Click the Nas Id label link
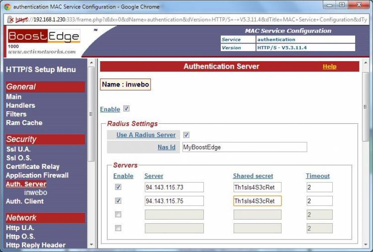 click(x=167, y=147)
